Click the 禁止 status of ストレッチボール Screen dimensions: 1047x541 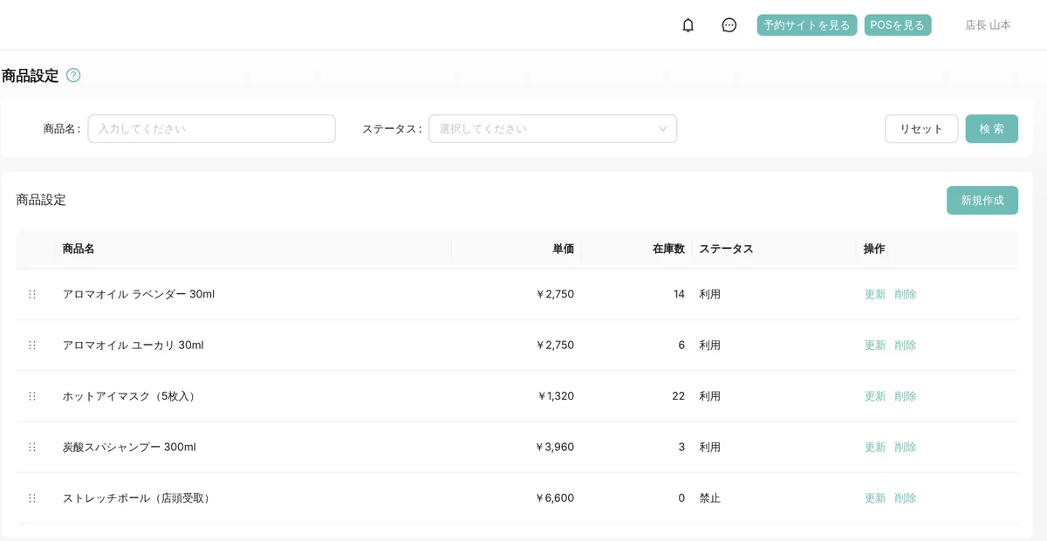point(710,498)
